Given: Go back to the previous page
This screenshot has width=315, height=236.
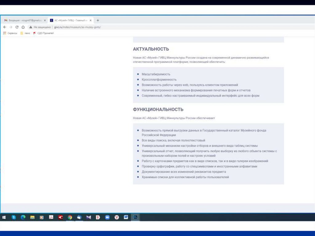Looking at the screenshot, I should click(x=5, y=27).
